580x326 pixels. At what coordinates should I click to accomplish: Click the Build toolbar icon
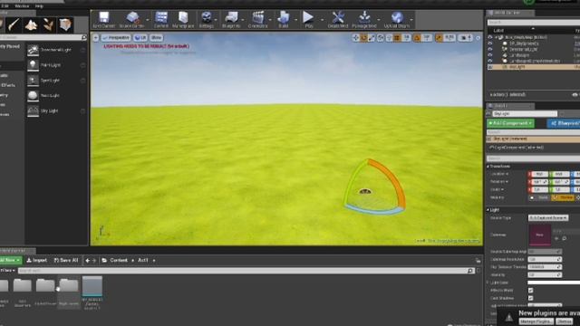pos(284,20)
